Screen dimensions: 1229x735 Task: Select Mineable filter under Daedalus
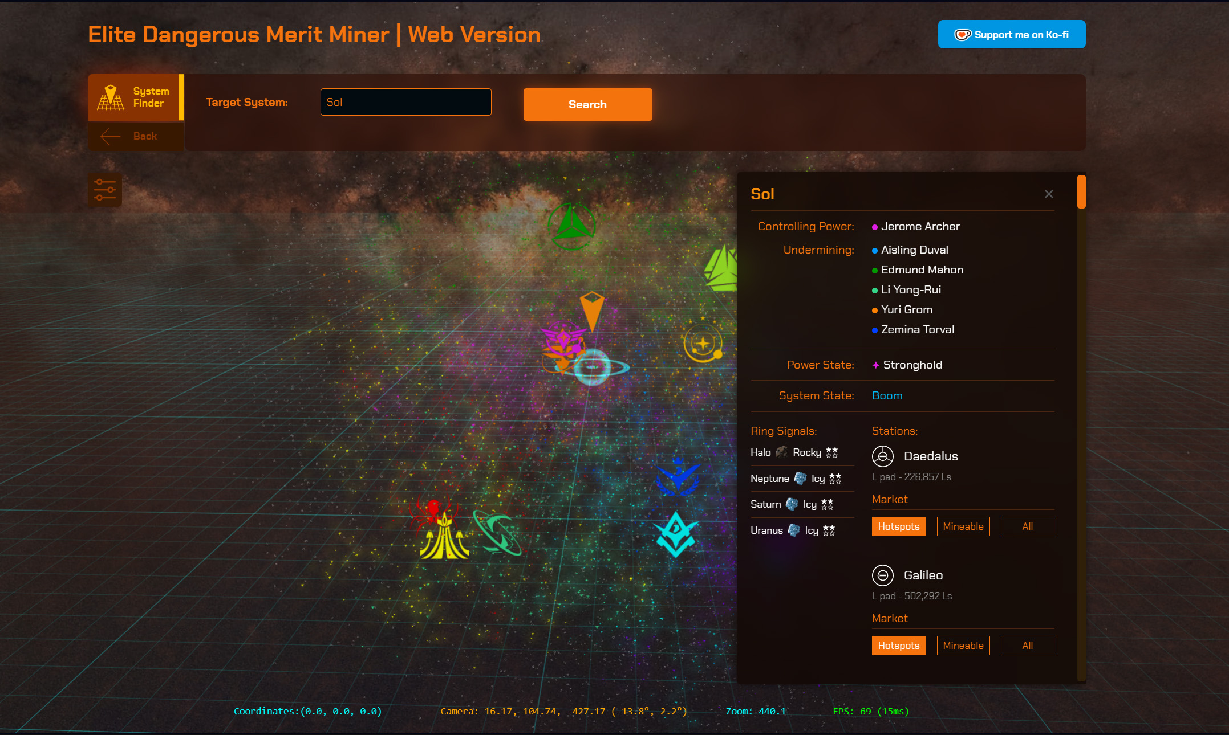963,526
